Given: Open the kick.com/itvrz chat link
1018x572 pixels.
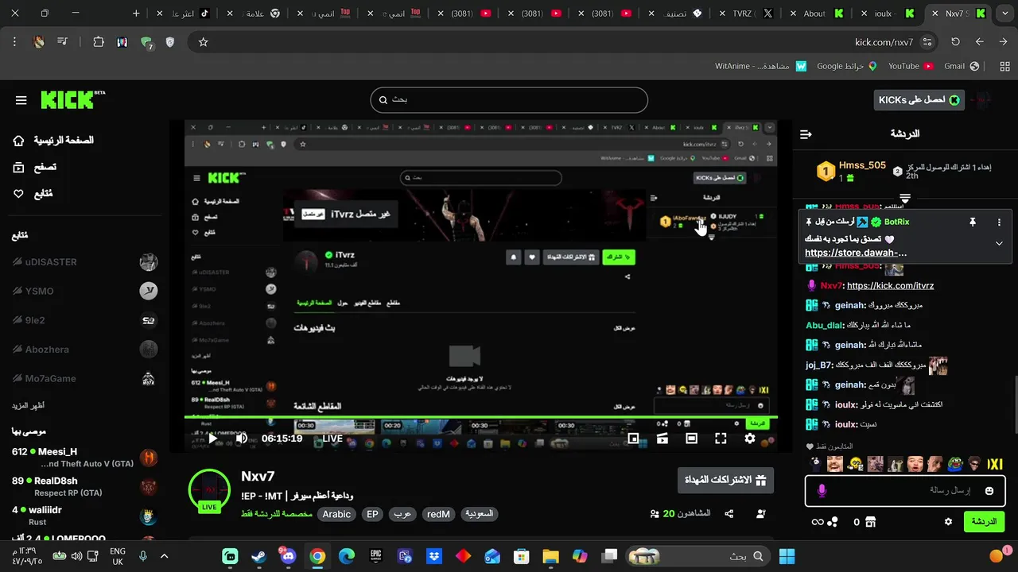Looking at the screenshot, I should 890,285.
